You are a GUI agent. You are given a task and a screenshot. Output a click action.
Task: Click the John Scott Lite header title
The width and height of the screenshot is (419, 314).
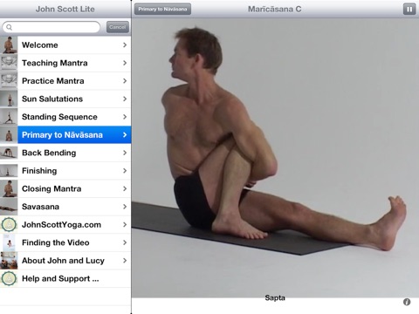(x=65, y=9)
